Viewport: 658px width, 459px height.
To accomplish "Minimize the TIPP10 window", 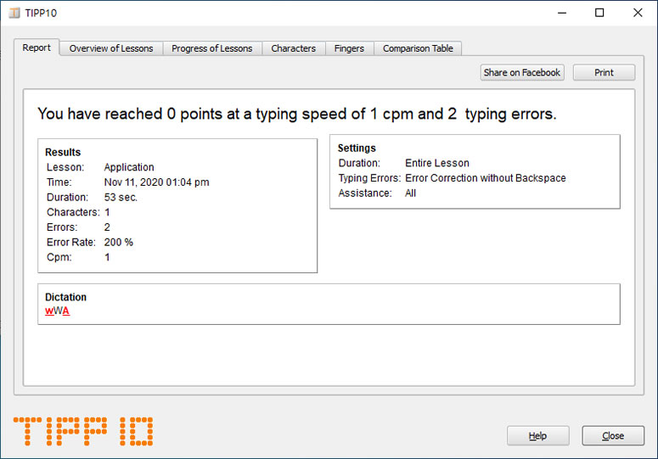I will pos(562,13).
